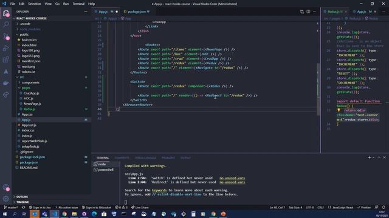Image resolution: width=389 pixels, height=218 pixels.
Task: Click Sign in to Jira in the status bar
Action: click(40, 207)
